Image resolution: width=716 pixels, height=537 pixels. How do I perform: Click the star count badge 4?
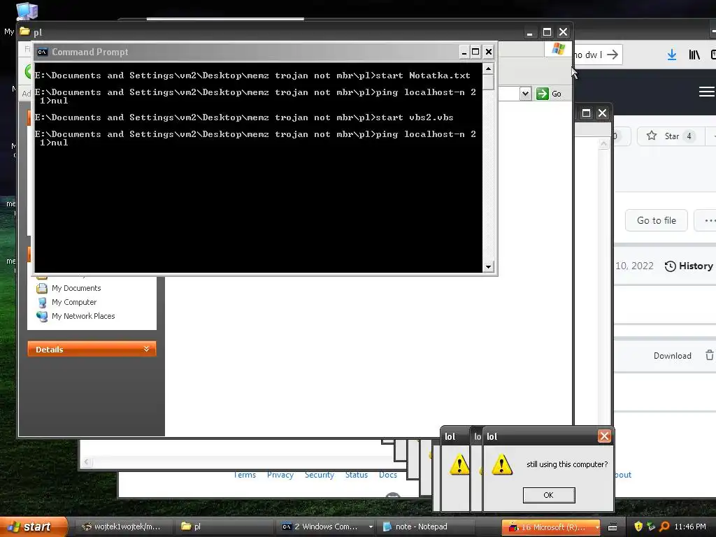tap(689, 136)
